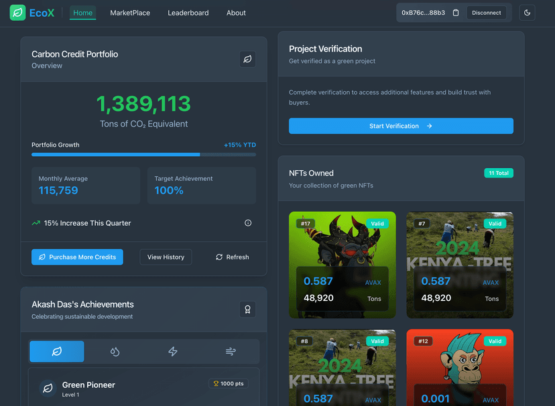The width and height of the screenshot is (555, 406).
Task: Open the #17 NFT thumbnail
Action: coord(343,264)
